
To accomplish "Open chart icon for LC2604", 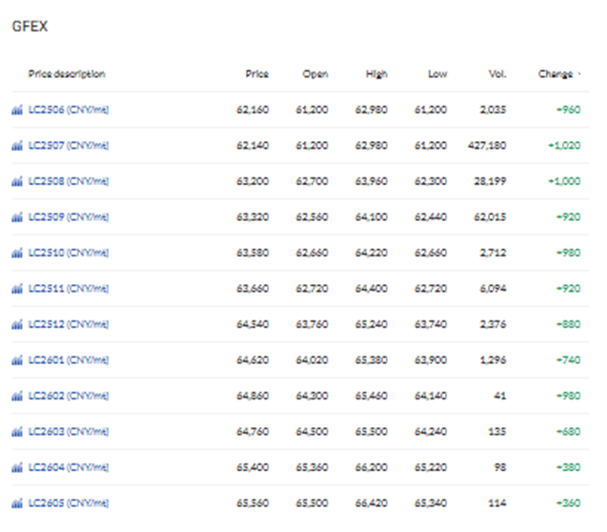I will coord(17,467).
